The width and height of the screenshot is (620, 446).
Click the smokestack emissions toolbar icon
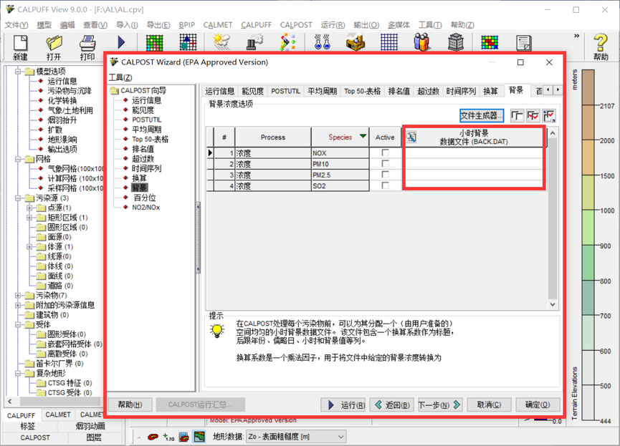pos(254,42)
